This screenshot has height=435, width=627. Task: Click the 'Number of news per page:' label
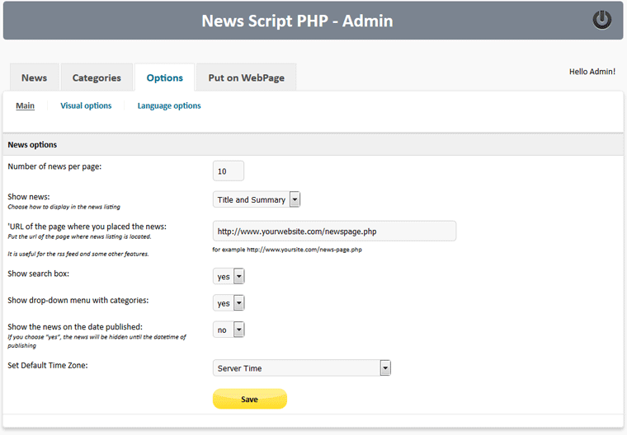(54, 166)
